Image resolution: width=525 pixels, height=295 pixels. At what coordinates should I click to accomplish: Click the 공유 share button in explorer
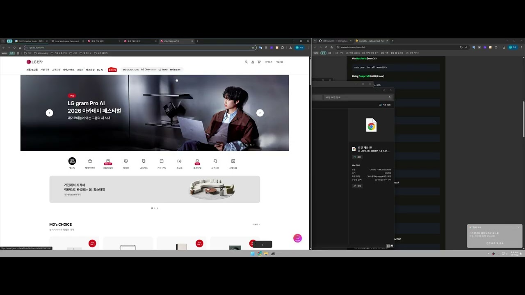357,157
